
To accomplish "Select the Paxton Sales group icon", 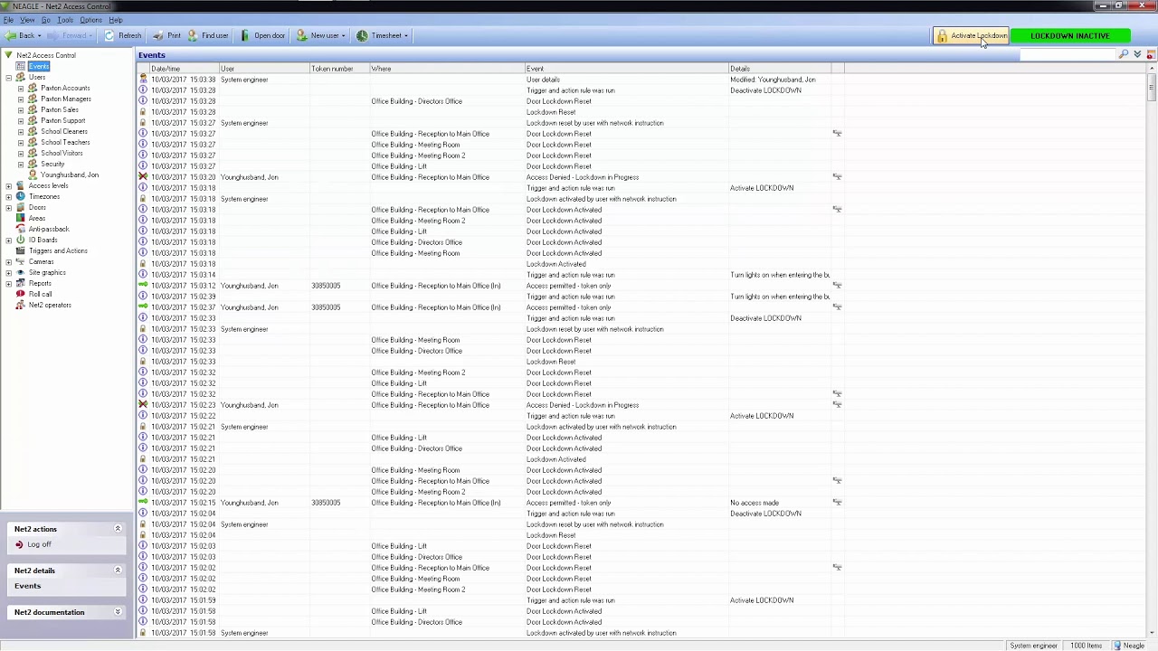I will tap(33, 109).
